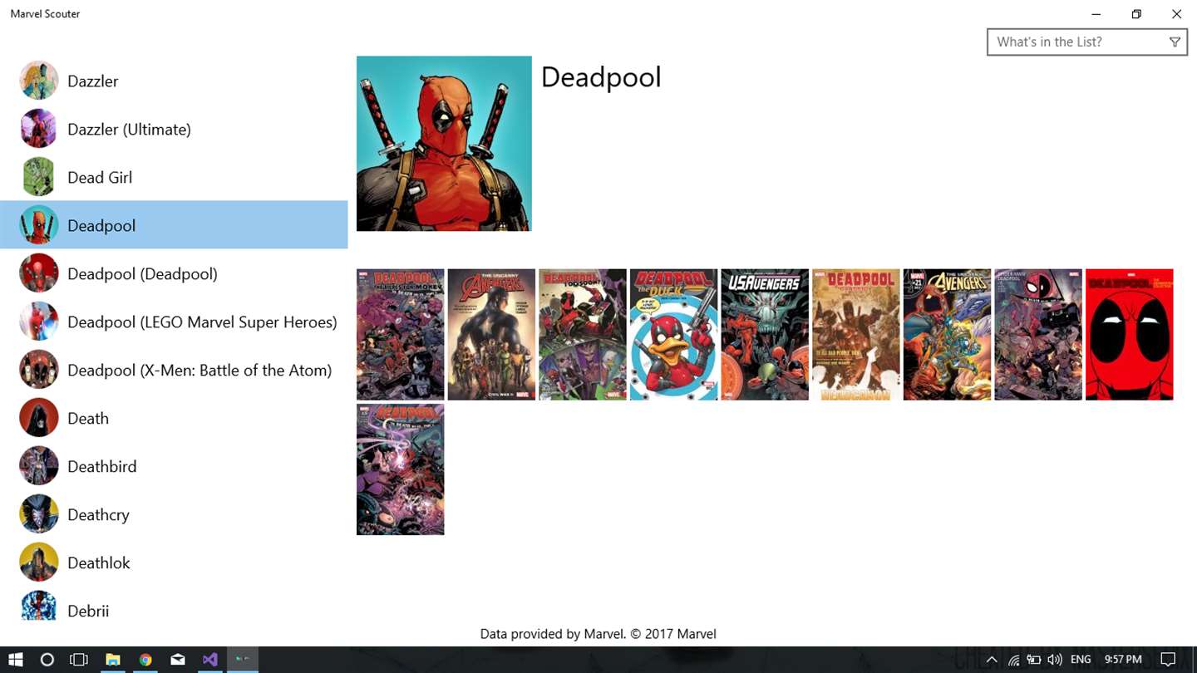The image size is (1197, 673).
Task: Click the Cortana circle taskbar icon
Action: pyautogui.click(x=47, y=660)
